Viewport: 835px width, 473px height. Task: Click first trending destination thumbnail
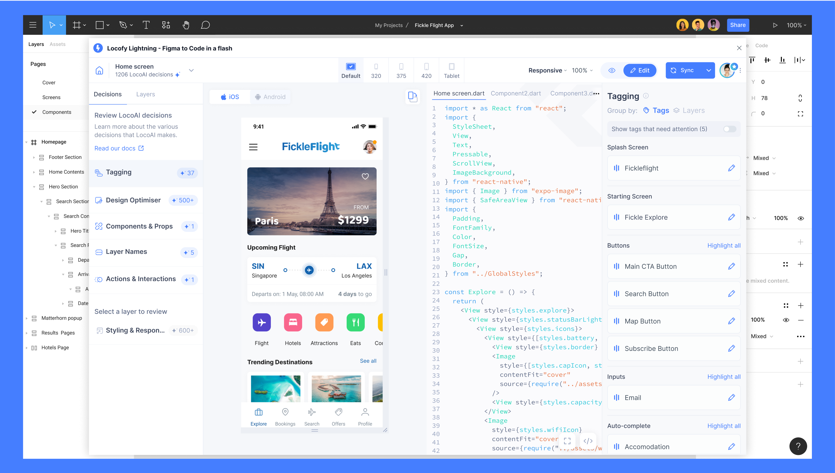(276, 389)
